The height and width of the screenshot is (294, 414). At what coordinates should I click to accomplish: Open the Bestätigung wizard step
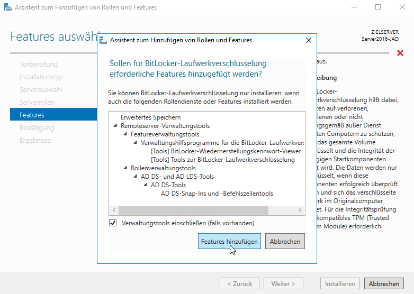tap(37, 127)
